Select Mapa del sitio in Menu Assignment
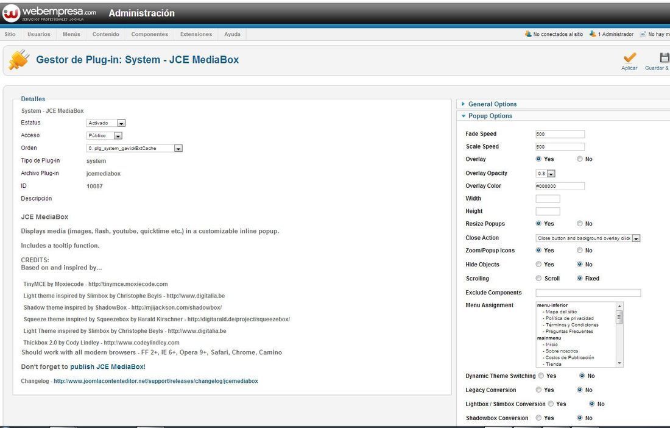Image resolution: width=670 pixels, height=428 pixels. [561, 312]
